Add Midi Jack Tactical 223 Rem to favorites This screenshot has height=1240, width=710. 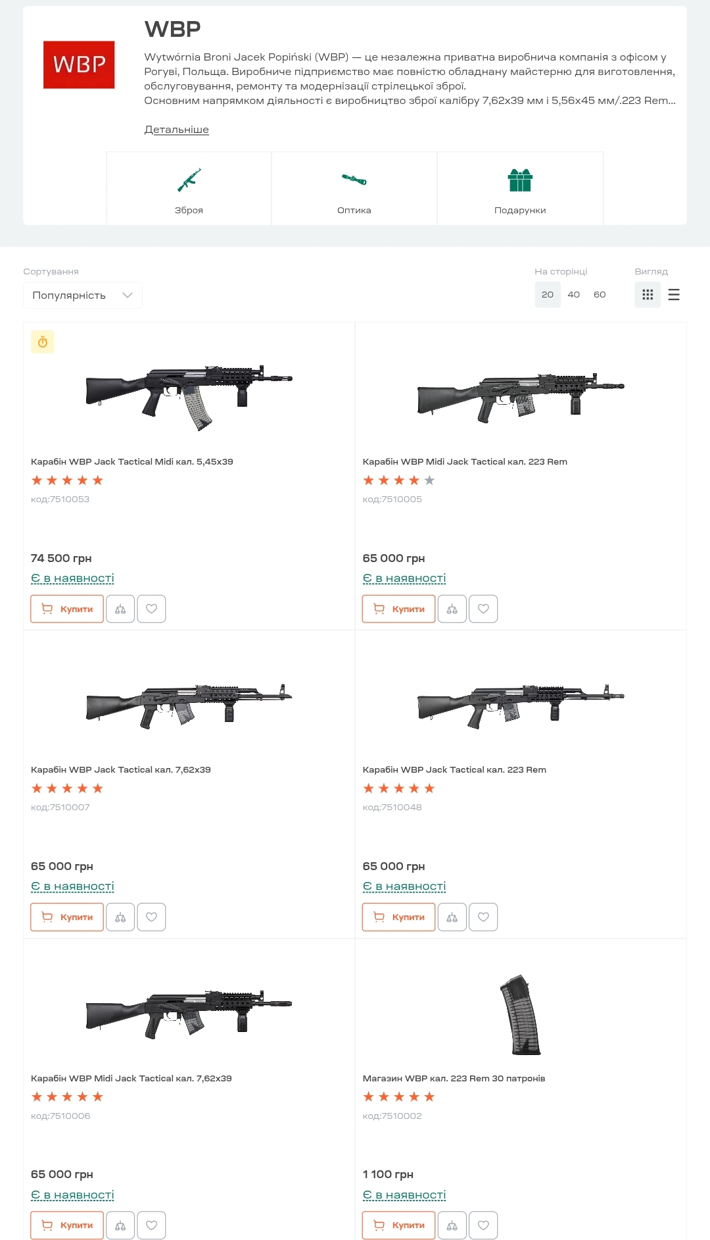483,609
